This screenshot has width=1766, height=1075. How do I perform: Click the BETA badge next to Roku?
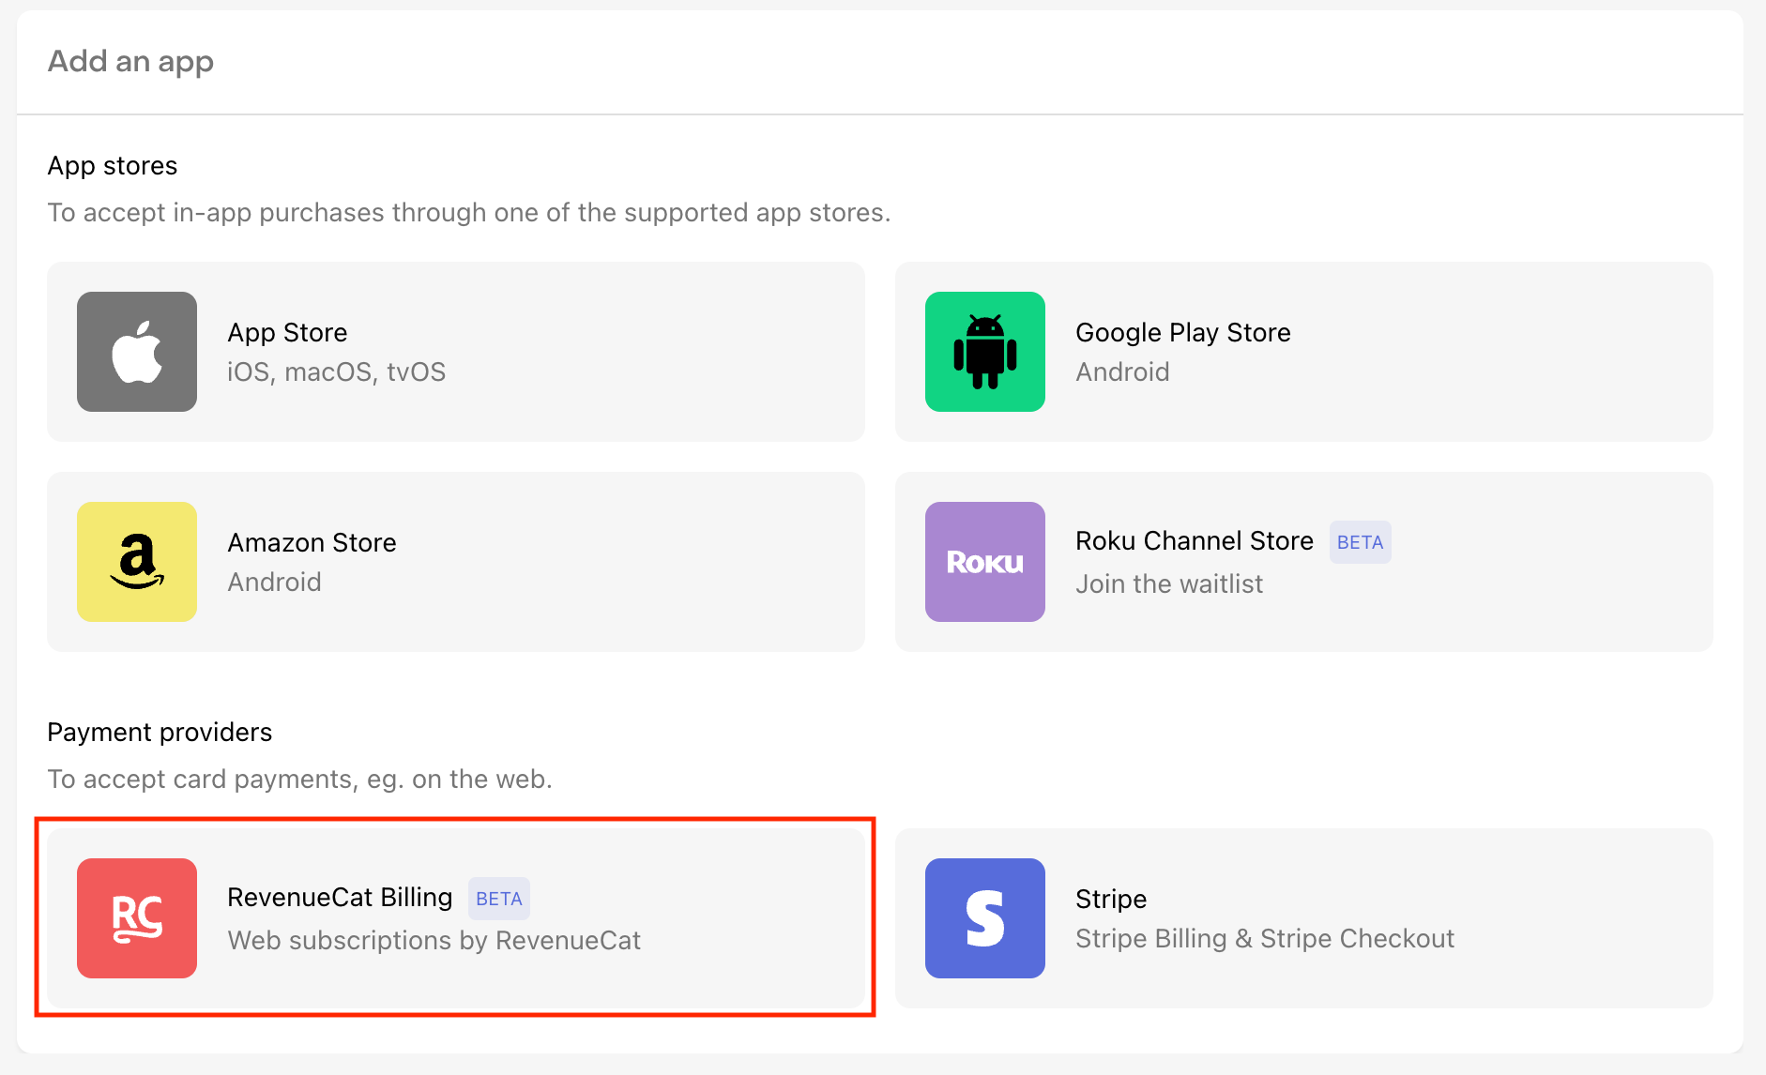click(1360, 542)
